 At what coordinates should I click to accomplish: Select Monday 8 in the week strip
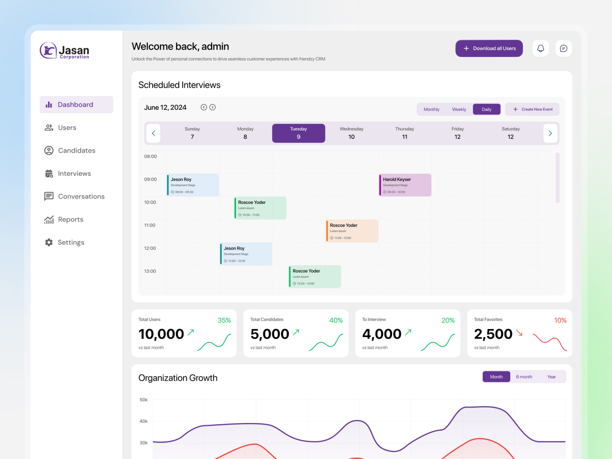(x=246, y=133)
